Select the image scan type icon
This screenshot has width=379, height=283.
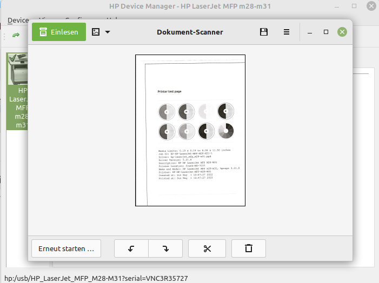click(x=96, y=32)
